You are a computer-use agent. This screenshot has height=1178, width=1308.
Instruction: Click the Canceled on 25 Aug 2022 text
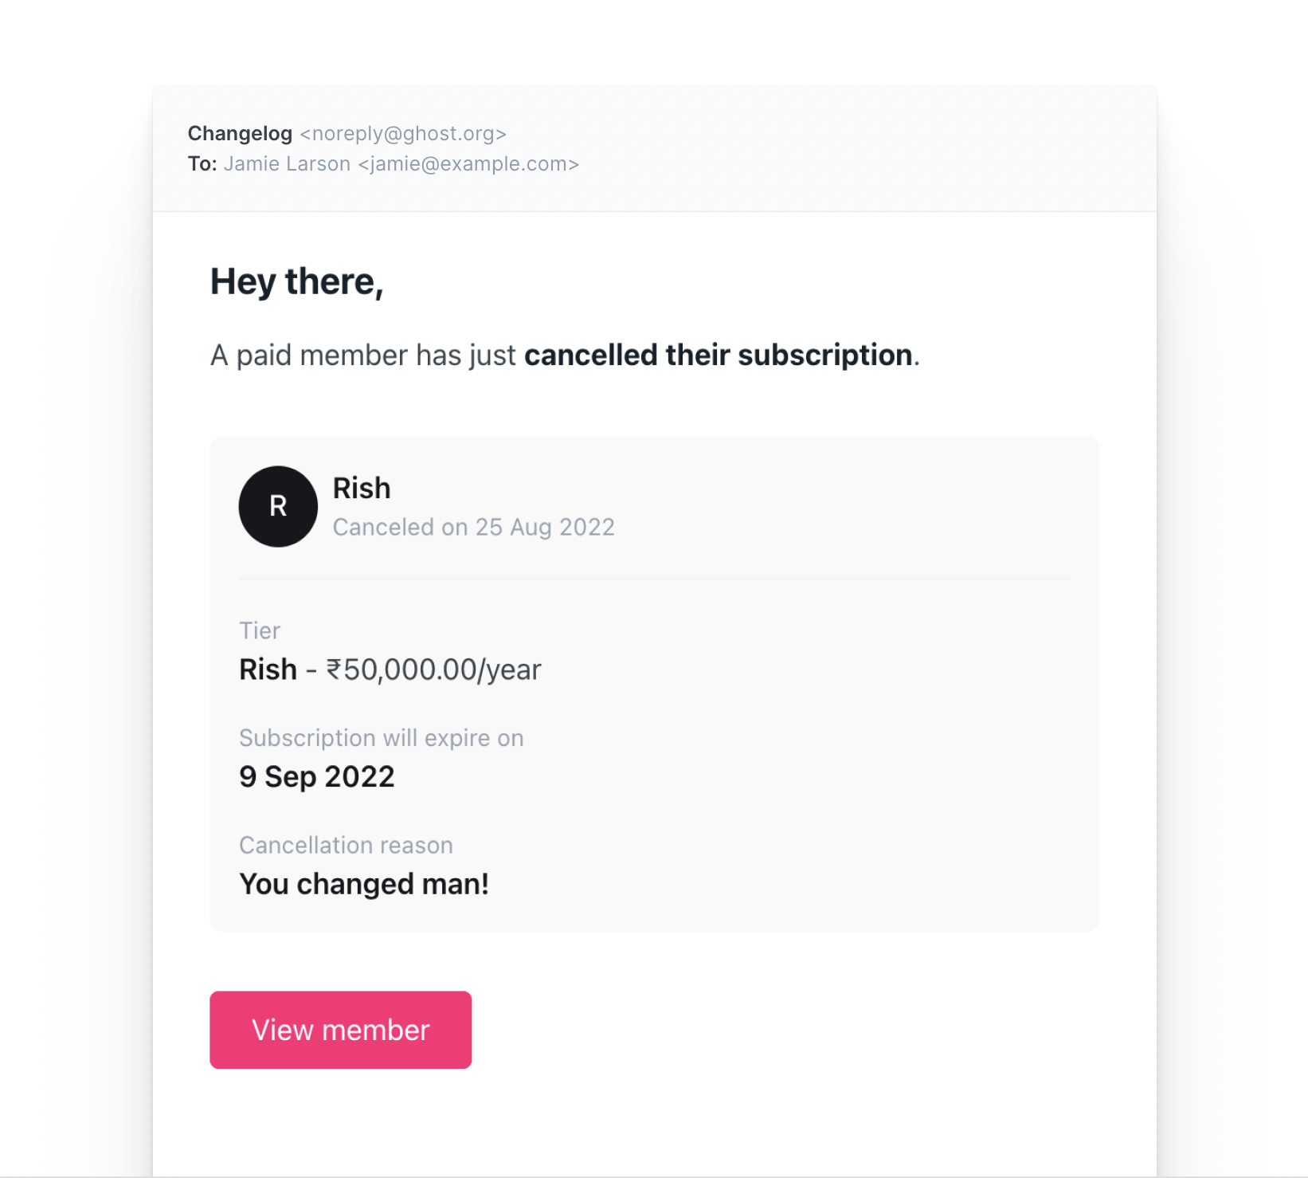tap(474, 527)
